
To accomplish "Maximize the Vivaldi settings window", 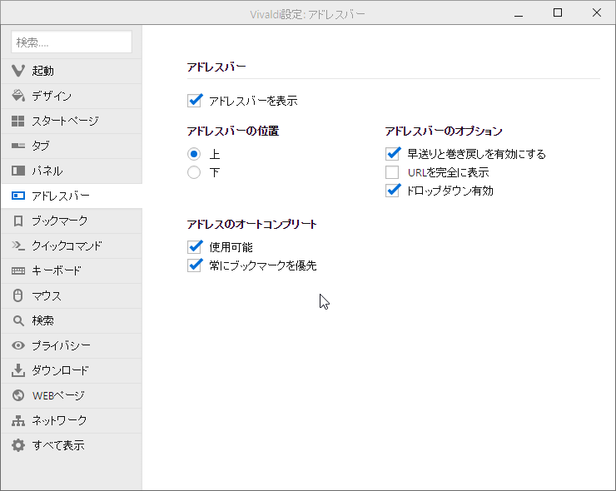I will [558, 12].
